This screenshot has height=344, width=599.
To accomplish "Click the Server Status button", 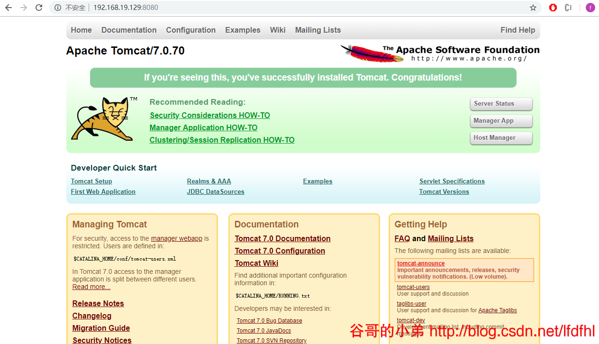I will [501, 104].
